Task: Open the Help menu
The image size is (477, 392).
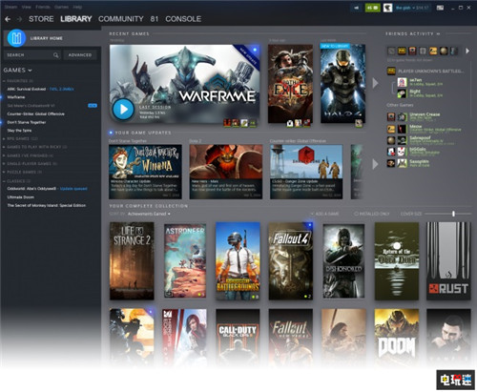Action: click(77, 7)
